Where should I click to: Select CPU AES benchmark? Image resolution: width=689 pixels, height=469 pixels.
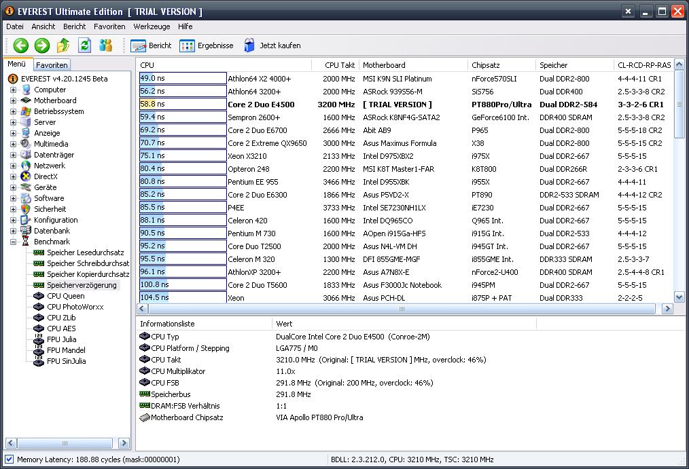61,329
